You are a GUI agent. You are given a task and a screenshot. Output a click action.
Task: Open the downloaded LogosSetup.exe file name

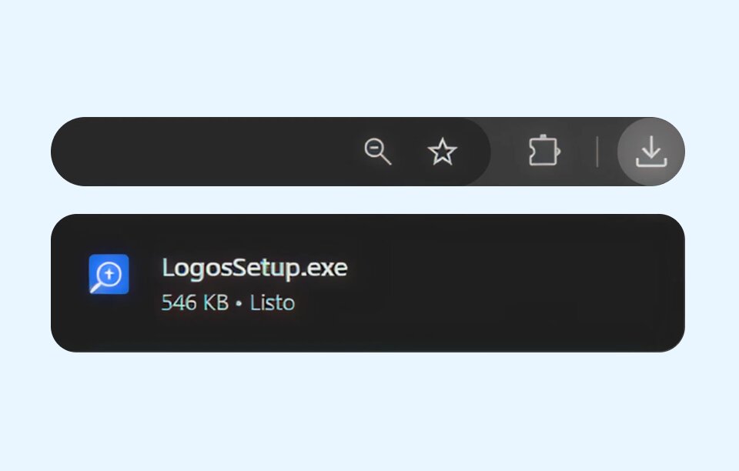pyautogui.click(x=255, y=268)
